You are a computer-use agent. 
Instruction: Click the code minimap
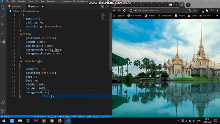click(104, 17)
